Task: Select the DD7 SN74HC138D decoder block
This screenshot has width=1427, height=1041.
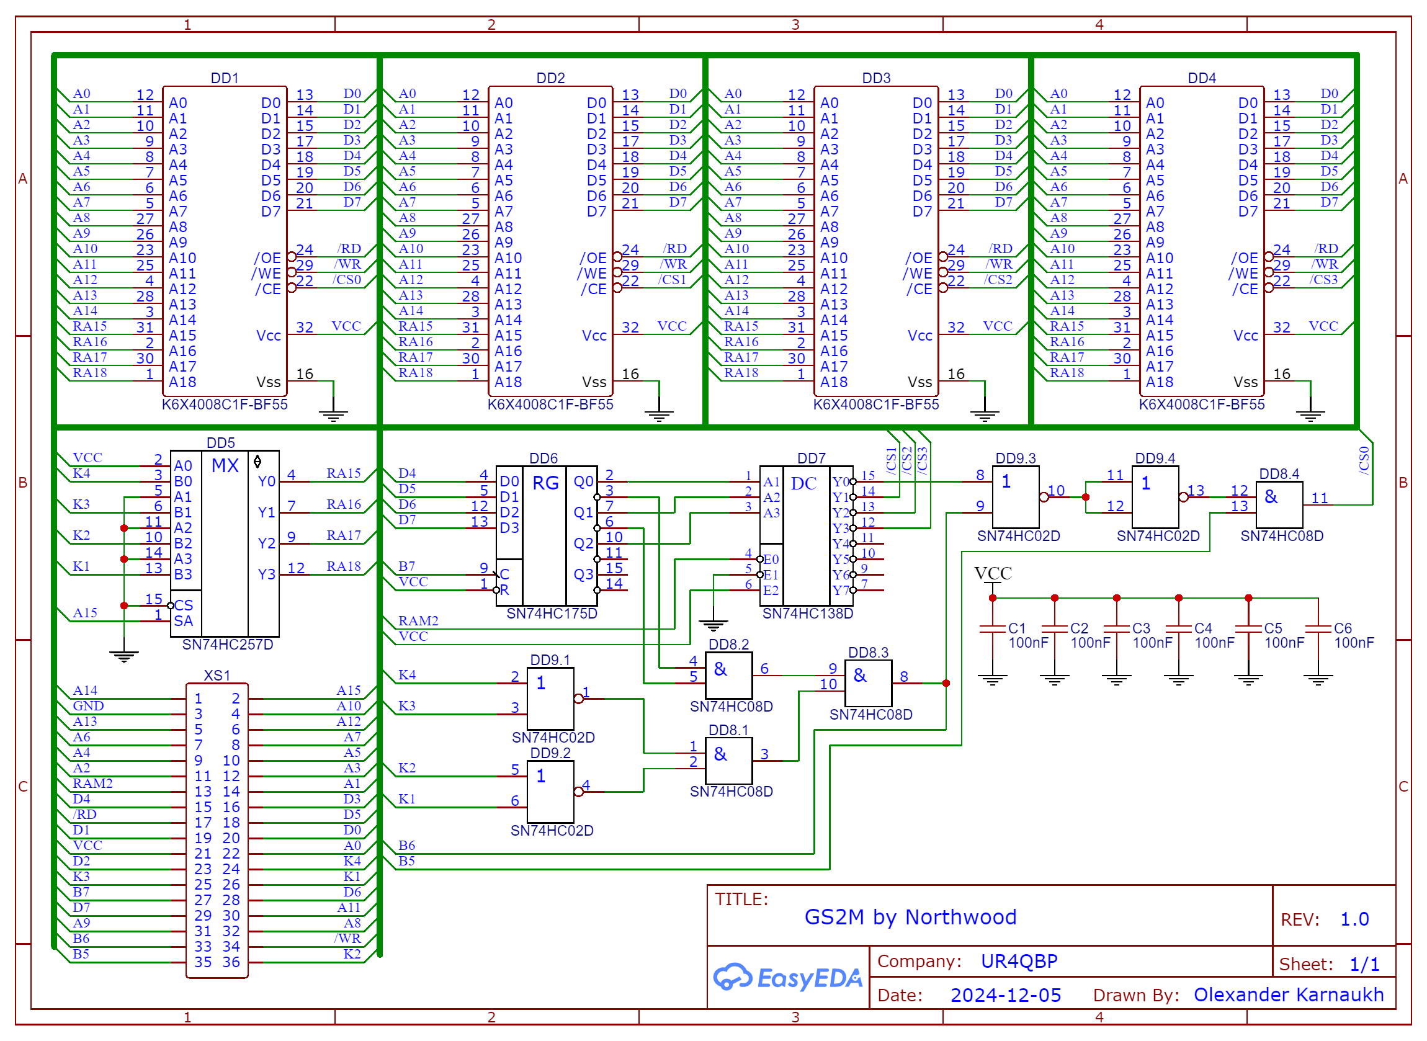Action: coord(807,536)
